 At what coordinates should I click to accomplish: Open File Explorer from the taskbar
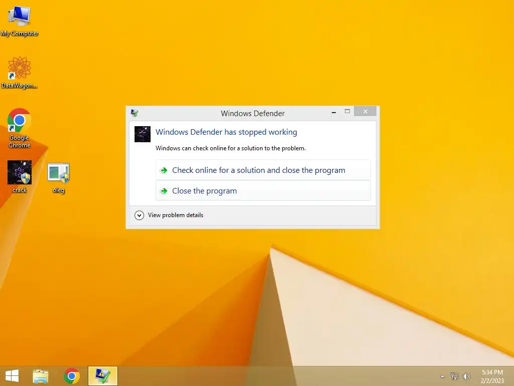41,376
